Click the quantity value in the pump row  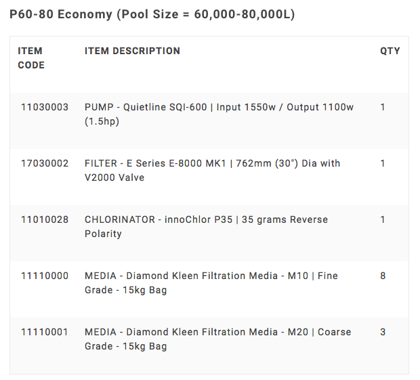coord(383,107)
